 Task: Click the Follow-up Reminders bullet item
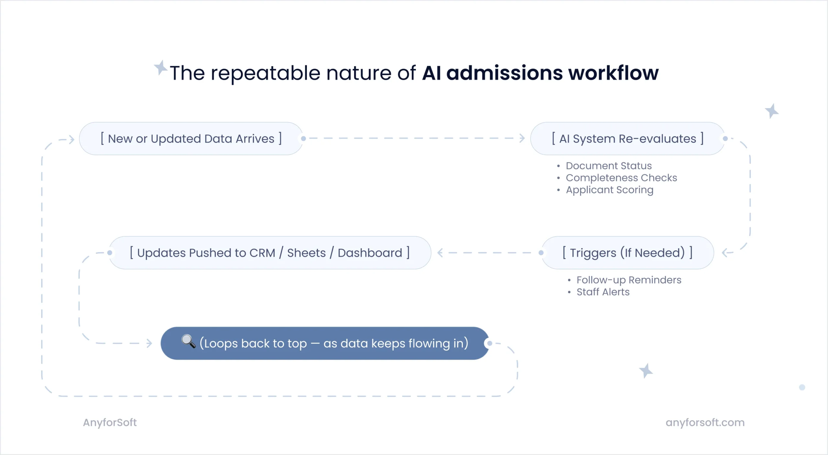[629, 280]
